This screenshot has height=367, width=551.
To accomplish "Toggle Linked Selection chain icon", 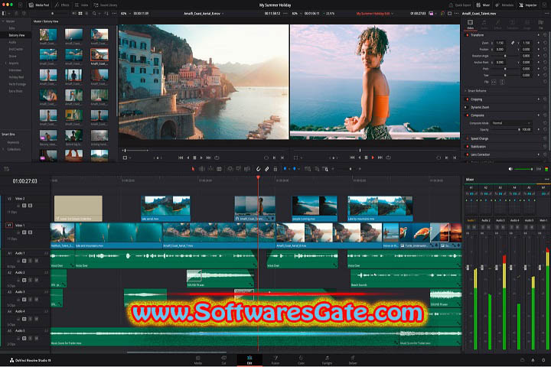I will pos(267,169).
